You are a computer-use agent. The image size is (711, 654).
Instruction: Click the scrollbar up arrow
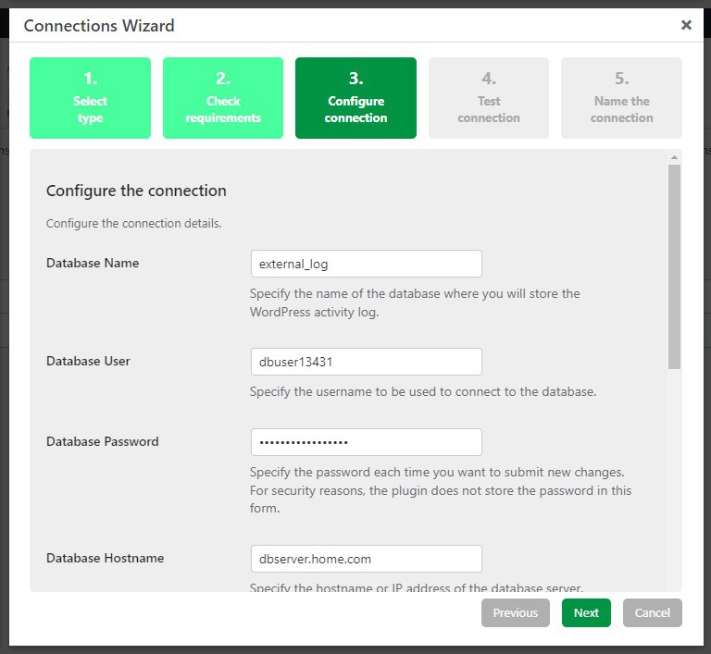(674, 158)
